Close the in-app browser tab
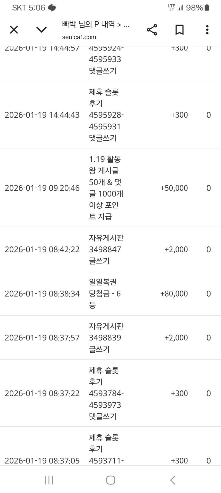221x493 pixels. pos(14,30)
